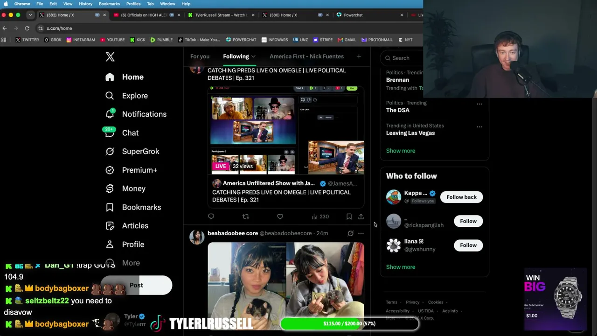Open the Apple menu

click(x=6, y=4)
